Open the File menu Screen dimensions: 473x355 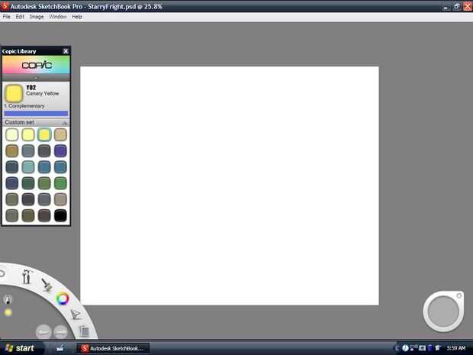coord(6,17)
